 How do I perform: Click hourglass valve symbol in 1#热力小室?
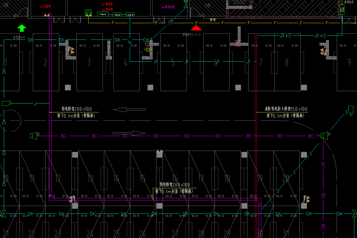[185, 4]
